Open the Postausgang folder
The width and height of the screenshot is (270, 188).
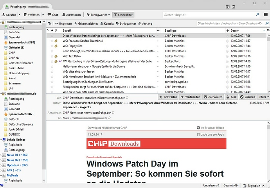[x=16, y=150]
